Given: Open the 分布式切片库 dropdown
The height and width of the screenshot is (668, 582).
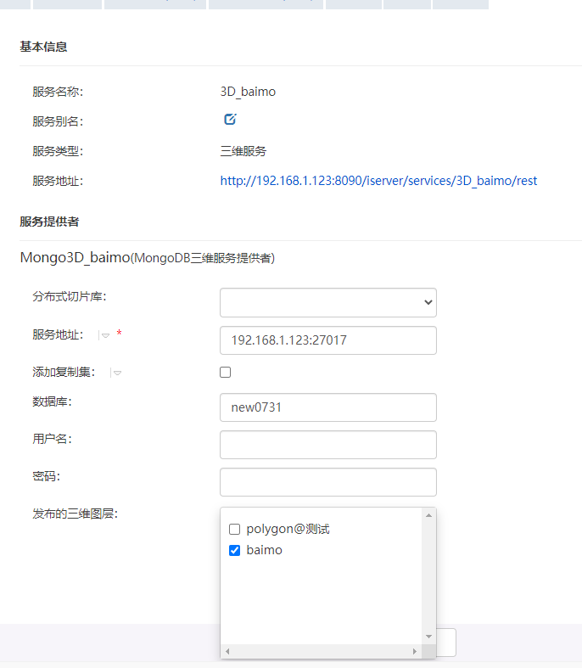Looking at the screenshot, I should 327,302.
